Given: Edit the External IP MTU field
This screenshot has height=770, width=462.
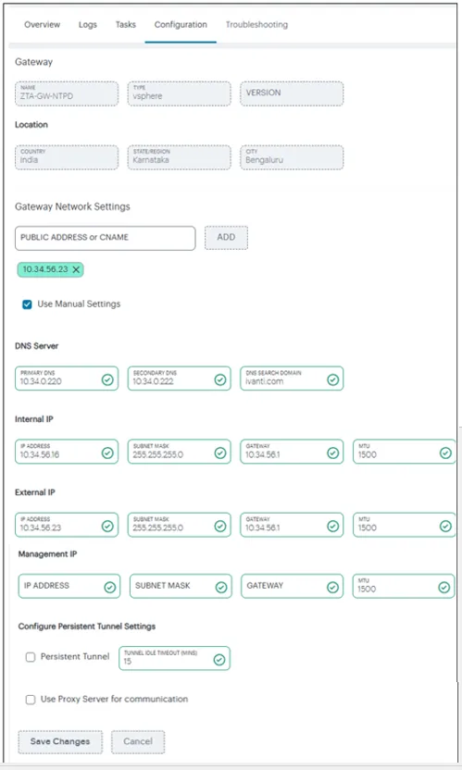Looking at the screenshot, I should 404,525.
